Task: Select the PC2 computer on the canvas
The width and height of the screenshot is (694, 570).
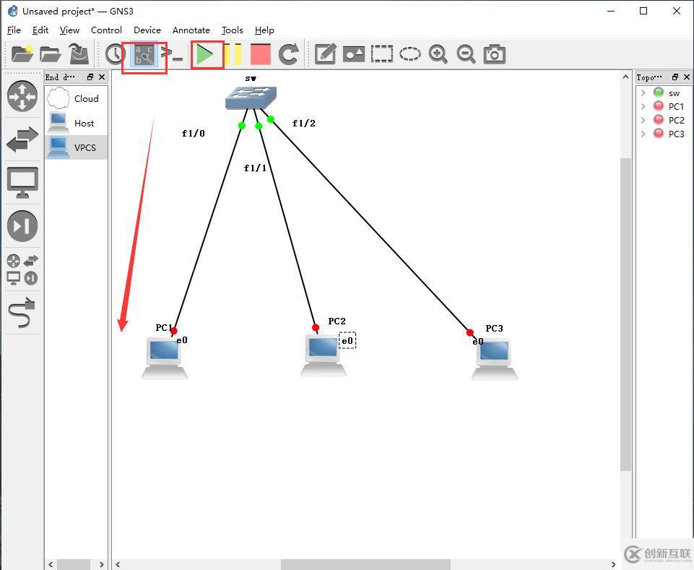Action: [x=324, y=355]
